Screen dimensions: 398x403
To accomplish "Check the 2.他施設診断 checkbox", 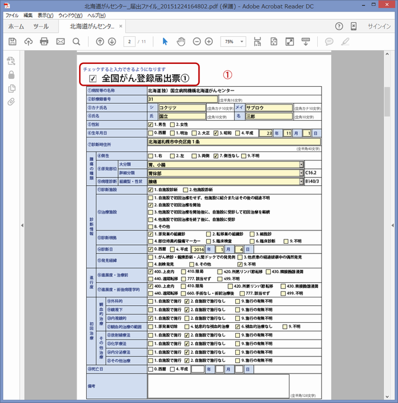I will [186, 190].
